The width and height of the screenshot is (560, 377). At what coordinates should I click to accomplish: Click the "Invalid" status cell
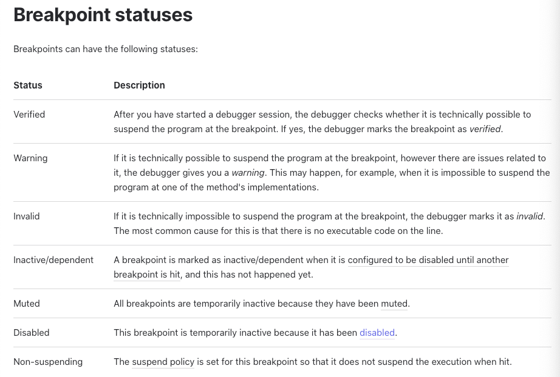tap(27, 216)
